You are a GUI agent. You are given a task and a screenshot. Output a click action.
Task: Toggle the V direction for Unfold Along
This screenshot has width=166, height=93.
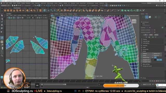coord(155,57)
